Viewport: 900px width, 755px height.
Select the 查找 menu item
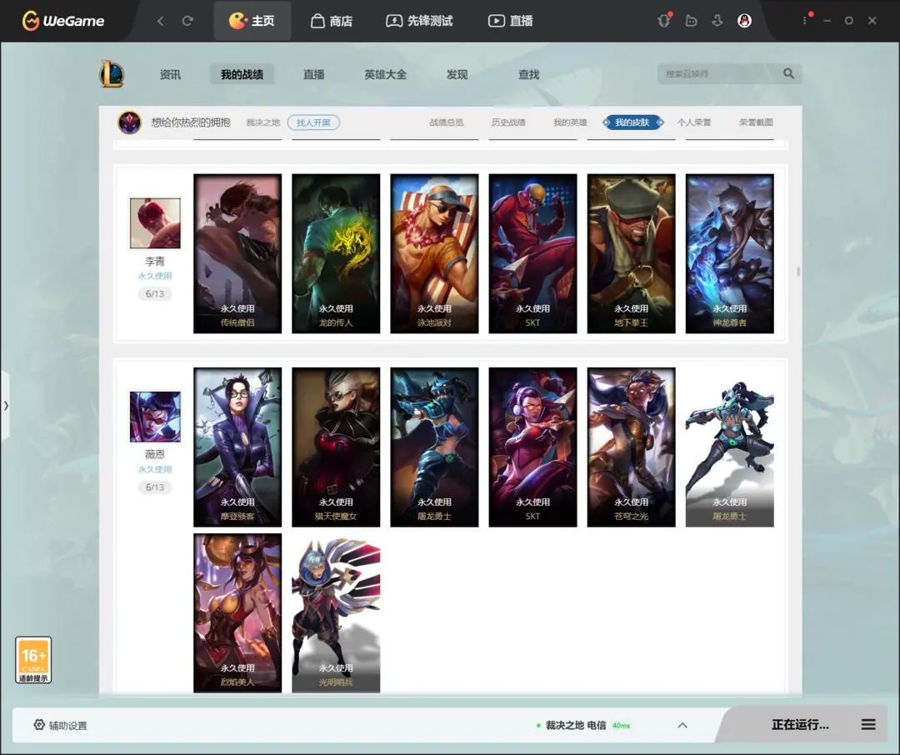[x=528, y=75]
